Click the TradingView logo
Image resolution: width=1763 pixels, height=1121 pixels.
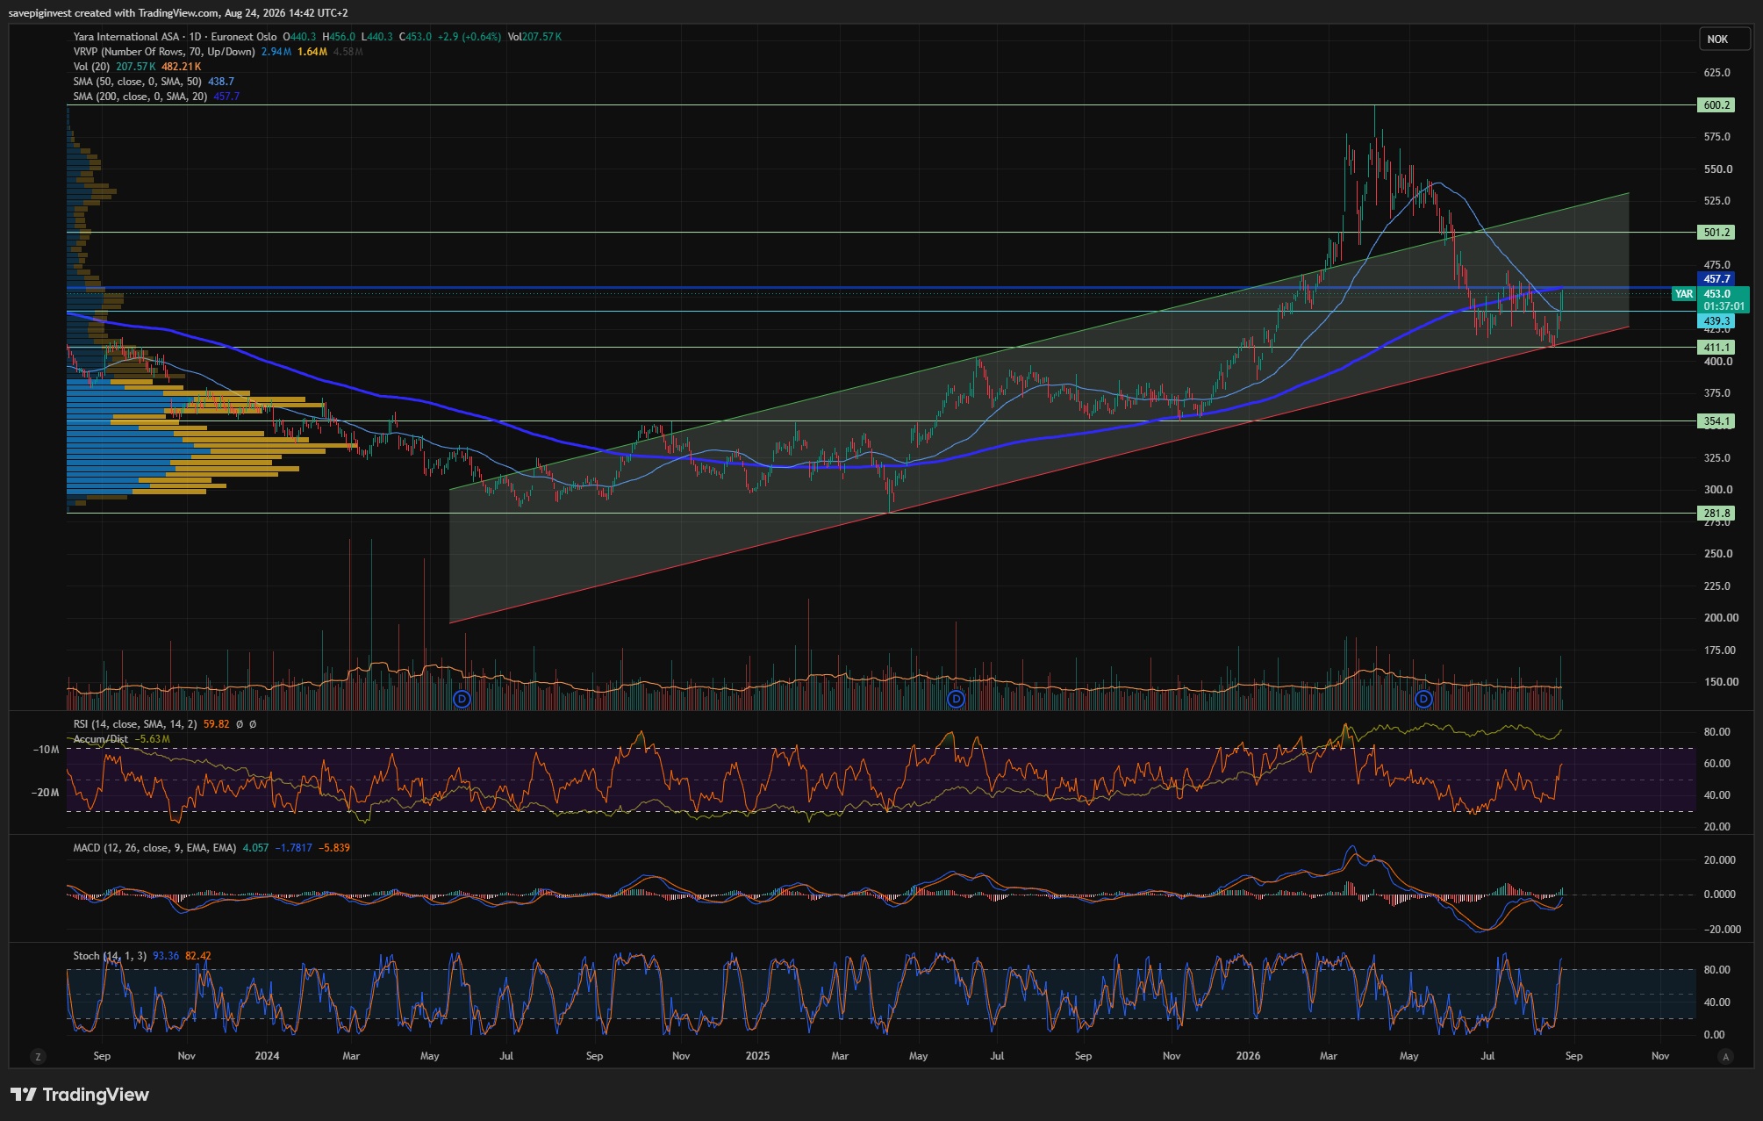click(x=80, y=1095)
